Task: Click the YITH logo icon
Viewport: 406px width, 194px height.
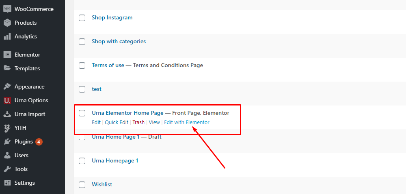Action: coord(7,128)
